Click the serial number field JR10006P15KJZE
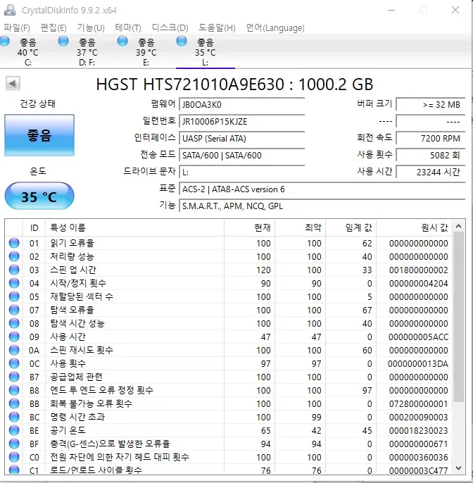 pos(241,121)
